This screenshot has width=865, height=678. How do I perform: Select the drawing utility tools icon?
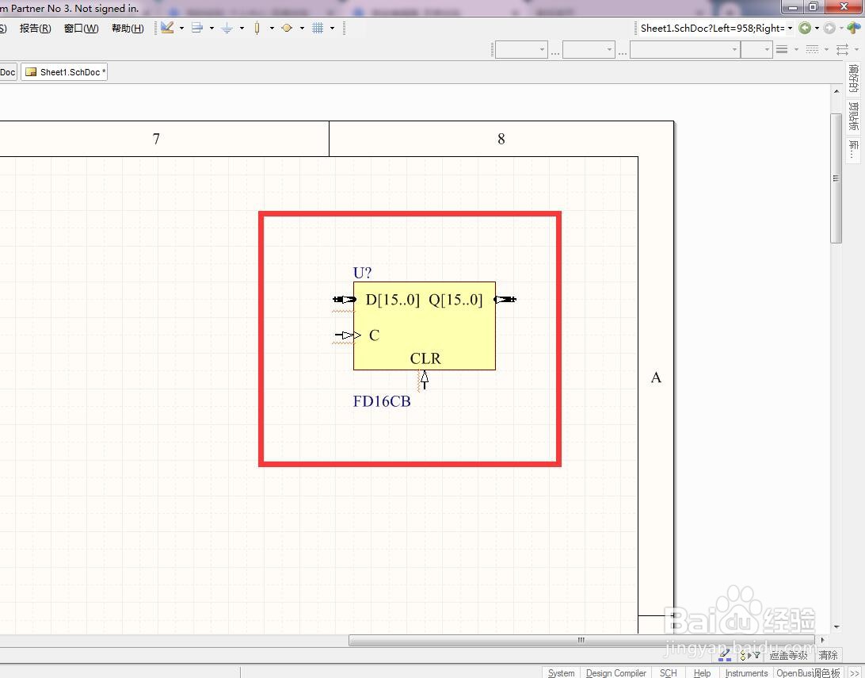168,28
